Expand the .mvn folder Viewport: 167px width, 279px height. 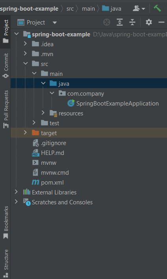pos(25,53)
